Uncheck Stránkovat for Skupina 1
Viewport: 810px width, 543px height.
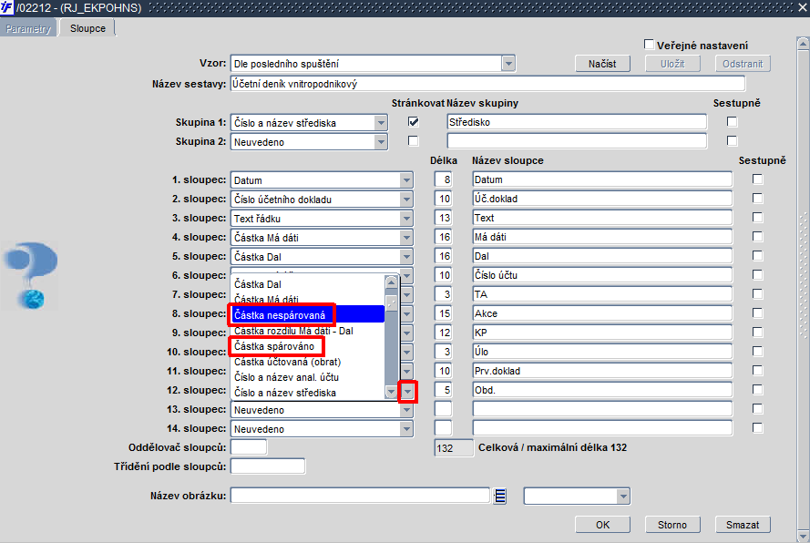pyautogui.click(x=414, y=122)
